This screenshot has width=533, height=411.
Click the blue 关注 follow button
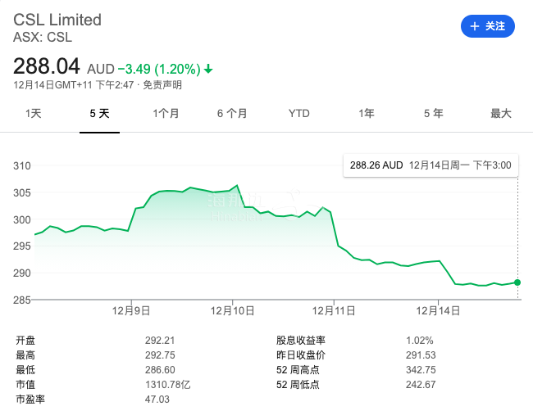click(x=487, y=26)
